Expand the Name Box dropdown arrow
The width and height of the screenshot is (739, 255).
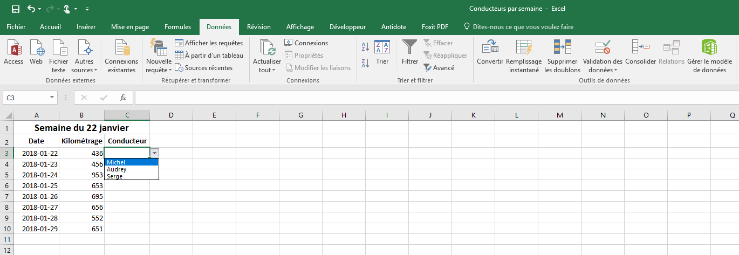(52, 98)
